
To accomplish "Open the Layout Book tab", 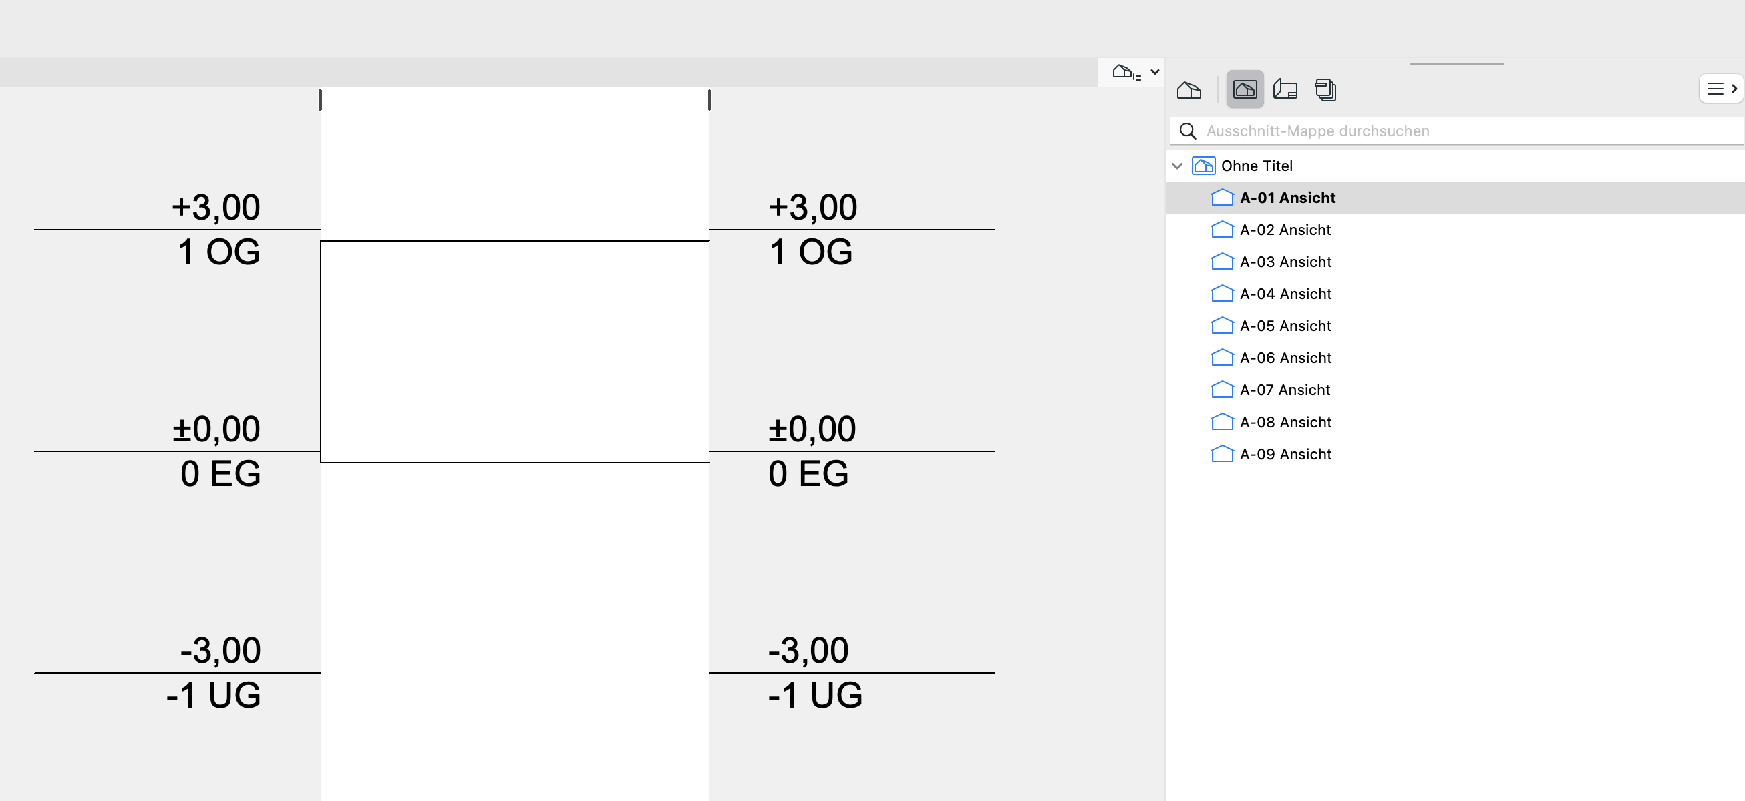I will click(1285, 89).
